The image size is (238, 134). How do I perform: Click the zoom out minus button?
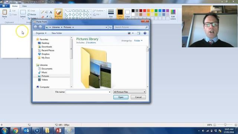click(x=215, y=125)
